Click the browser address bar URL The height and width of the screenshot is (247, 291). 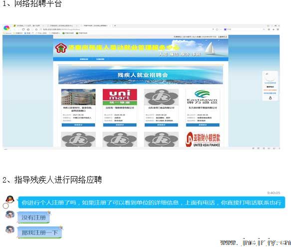[x=61, y=29]
